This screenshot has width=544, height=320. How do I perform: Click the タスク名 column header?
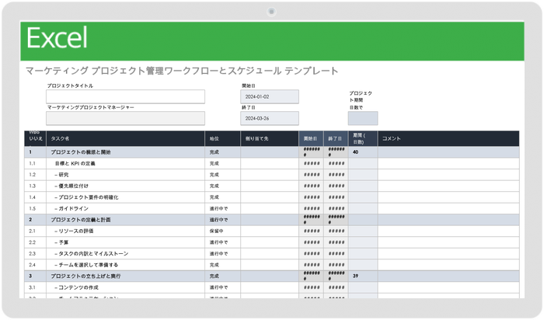(125, 138)
